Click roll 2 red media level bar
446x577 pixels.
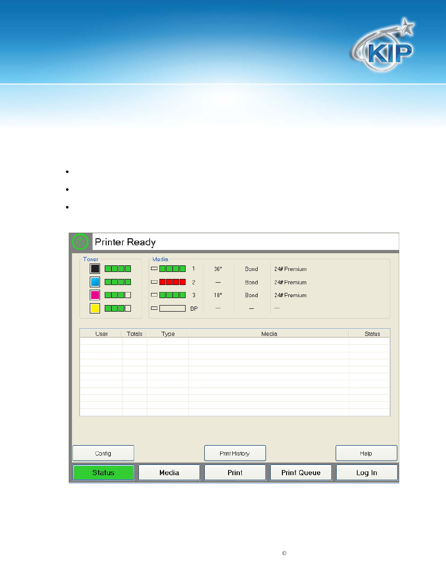point(173,282)
